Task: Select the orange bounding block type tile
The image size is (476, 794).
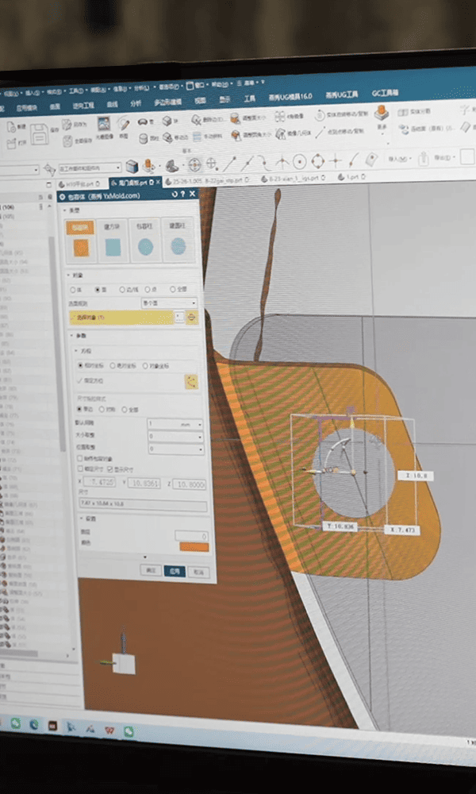Action: click(80, 241)
